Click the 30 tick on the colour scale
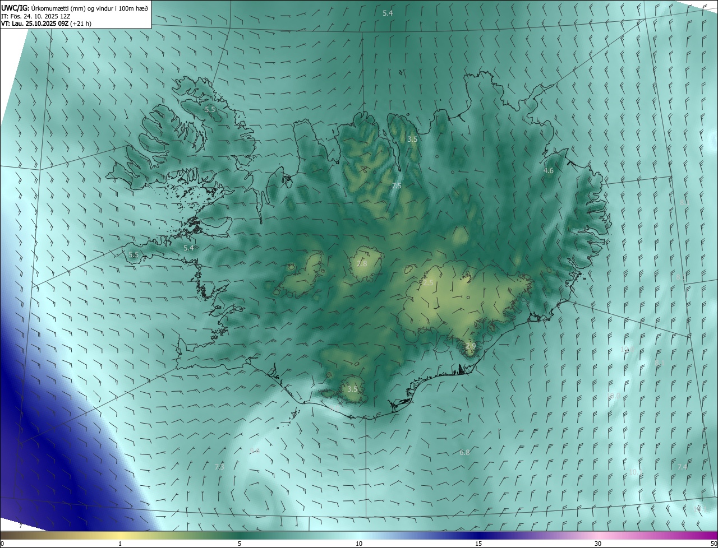Image resolution: width=718 pixels, height=548 pixels. 598,544
